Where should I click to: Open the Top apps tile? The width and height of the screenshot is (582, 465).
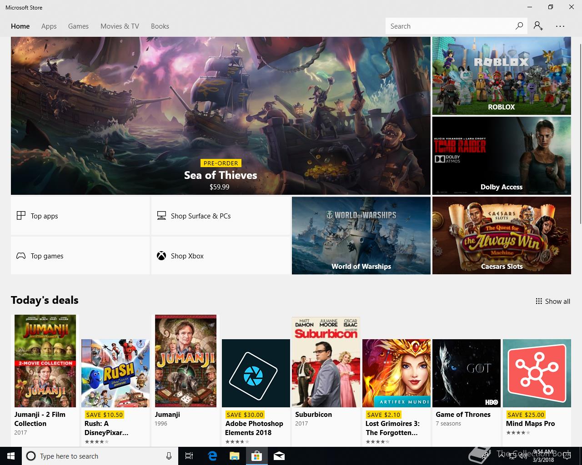click(80, 216)
